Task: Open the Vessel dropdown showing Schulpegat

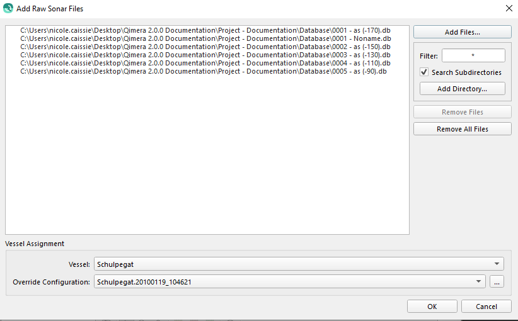Action: pyautogui.click(x=299, y=264)
